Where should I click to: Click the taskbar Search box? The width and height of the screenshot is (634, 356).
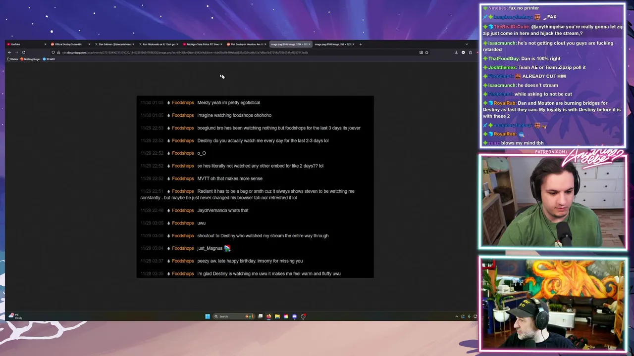click(234, 316)
